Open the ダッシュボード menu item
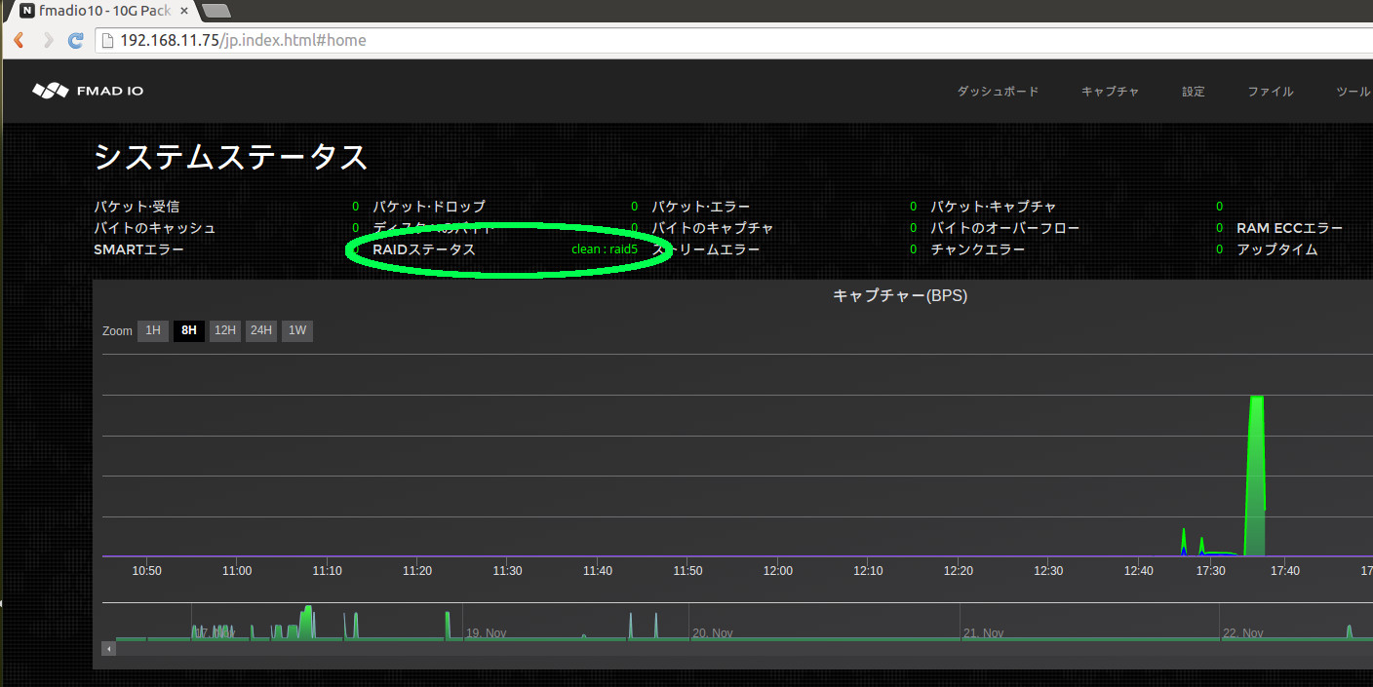The width and height of the screenshot is (1373, 687). pyautogui.click(x=998, y=91)
